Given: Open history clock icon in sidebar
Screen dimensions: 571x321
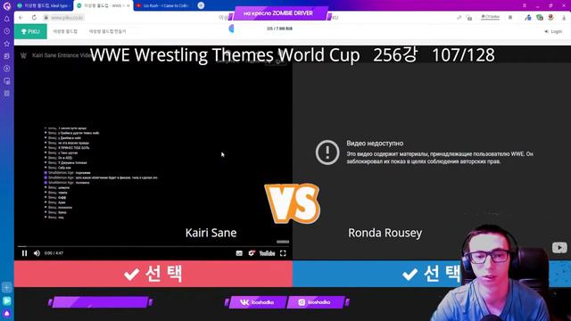Looking at the screenshot, I should (x=6, y=31).
